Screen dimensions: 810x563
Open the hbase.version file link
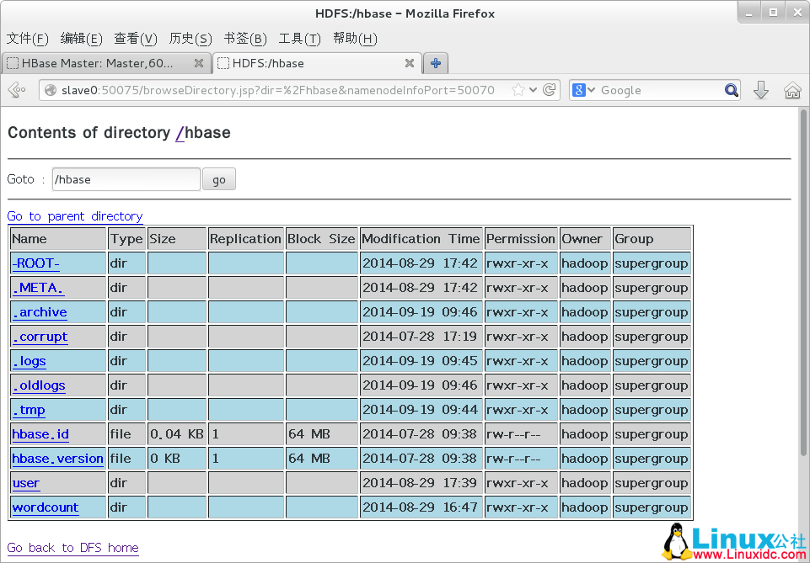(x=57, y=459)
